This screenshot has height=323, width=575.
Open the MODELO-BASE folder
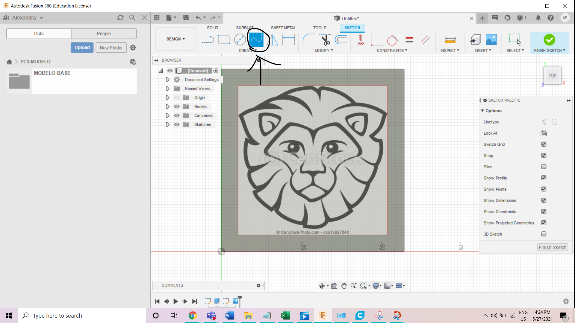pyautogui.click(x=72, y=81)
